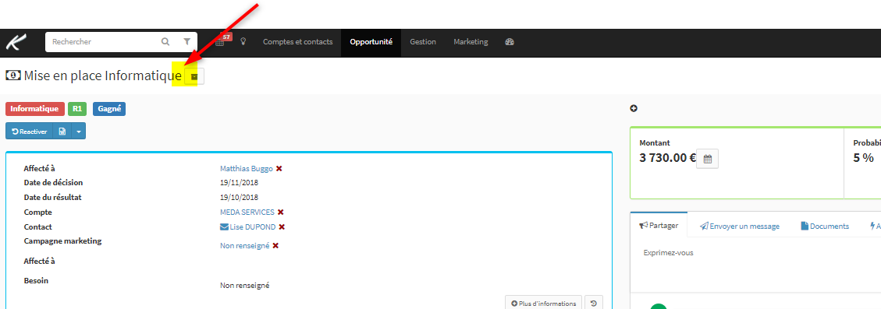This screenshot has width=881, height=309.
Task: Open Matthias Buggo link
Action: (x=247, y=168)
